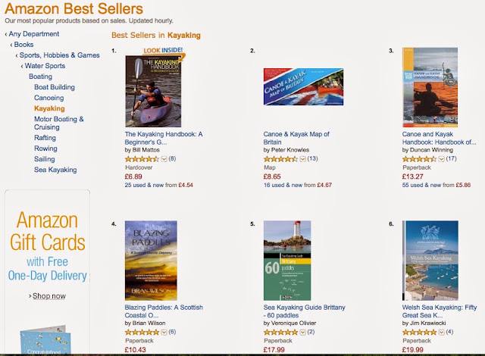Screen dimensions: 485x356
Task: Click Look Inside badge on Kayaking Handbook
Action: pyautogui.click(x=164, y=52)
